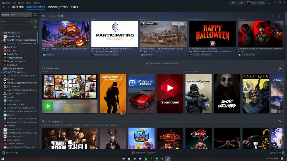Go forward with the right arrow navigation button
This screenshot has height=161, width=287.
[x=8, y=7]
